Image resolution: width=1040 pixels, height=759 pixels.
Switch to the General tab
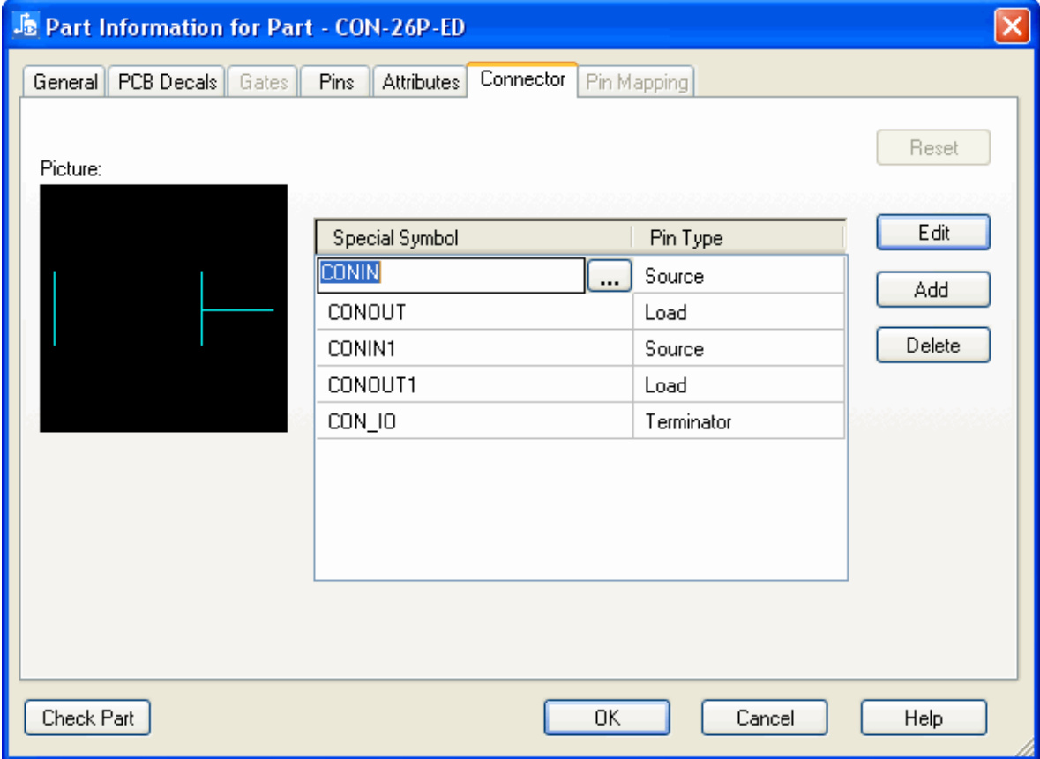coord(65,83)
